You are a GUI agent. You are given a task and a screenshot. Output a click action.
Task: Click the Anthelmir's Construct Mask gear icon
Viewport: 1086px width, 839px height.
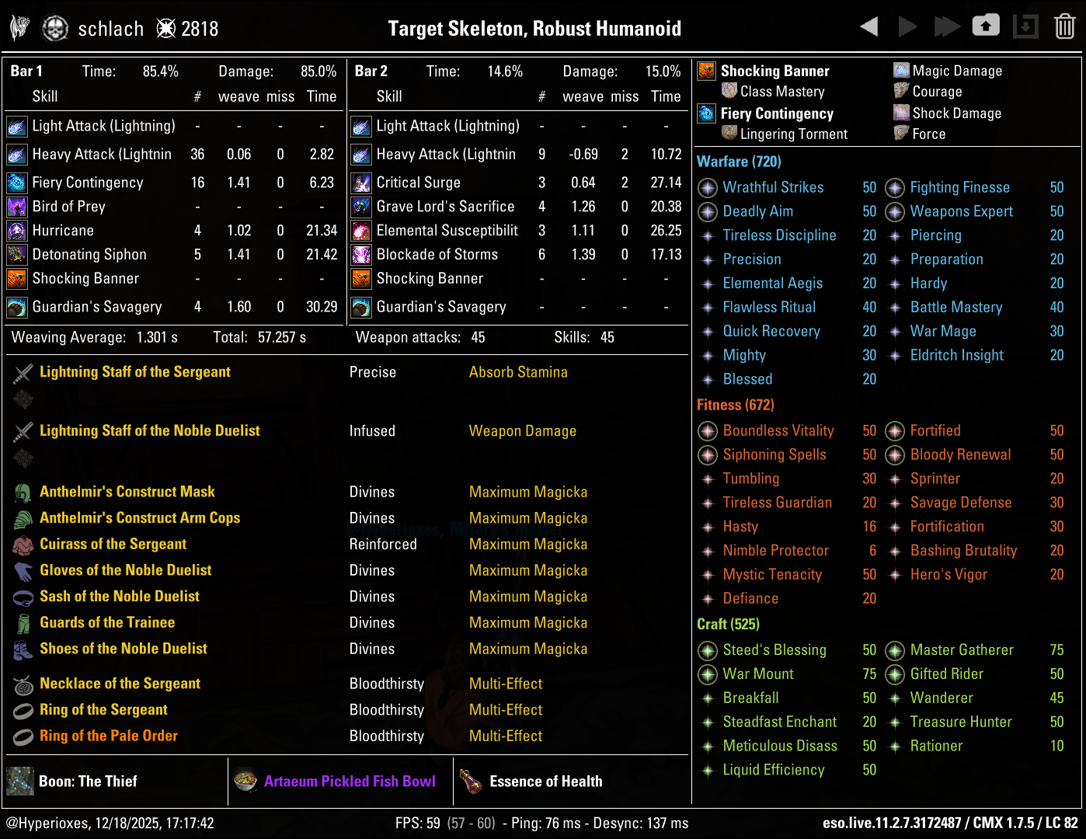click(x=23, y=491)
